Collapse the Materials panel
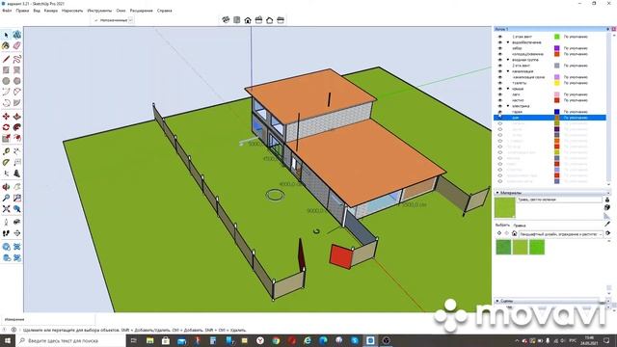 pyautogui.click(x=497, y=193)
